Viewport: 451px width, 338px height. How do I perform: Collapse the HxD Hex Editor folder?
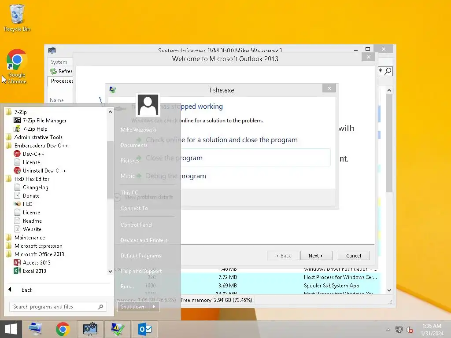click(28, 179)
